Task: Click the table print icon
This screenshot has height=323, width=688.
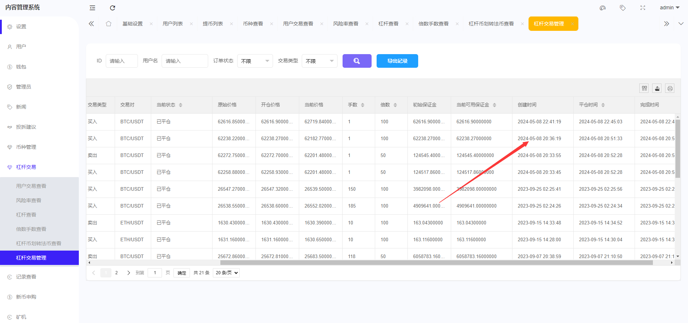Action: pyautogui.click(x=670, y=88)
